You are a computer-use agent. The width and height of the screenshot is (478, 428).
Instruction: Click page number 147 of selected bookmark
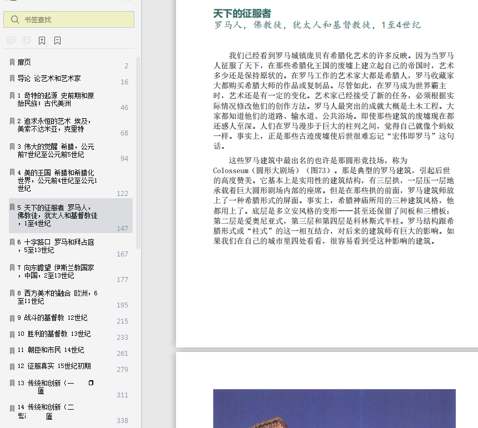[123, 229]
